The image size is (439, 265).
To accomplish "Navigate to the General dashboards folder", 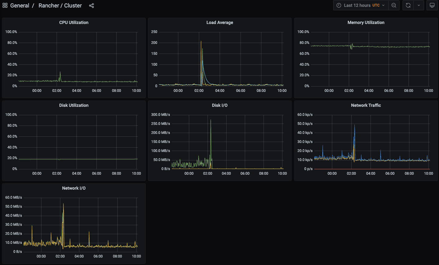I will tap(20, 5).
